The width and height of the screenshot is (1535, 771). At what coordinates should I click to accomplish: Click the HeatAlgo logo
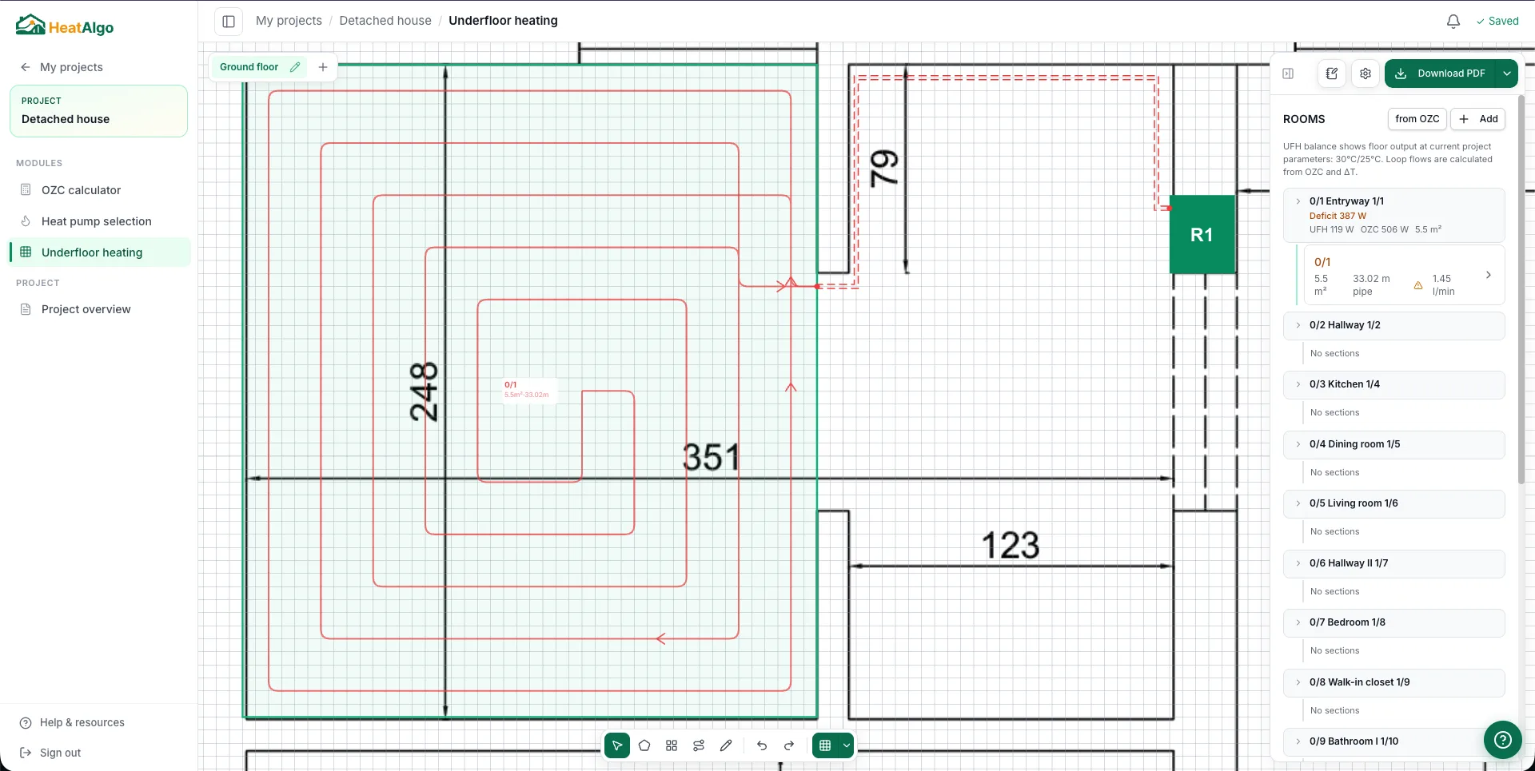tap(65, 26)
